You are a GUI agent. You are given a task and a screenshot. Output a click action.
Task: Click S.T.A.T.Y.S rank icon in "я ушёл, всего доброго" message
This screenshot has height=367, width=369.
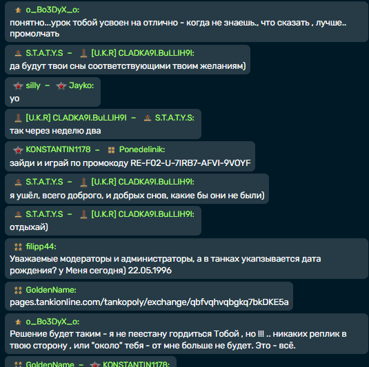(18, 182)
